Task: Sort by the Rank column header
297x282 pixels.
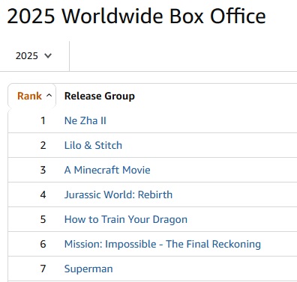Action: click(x=29, y=96)
